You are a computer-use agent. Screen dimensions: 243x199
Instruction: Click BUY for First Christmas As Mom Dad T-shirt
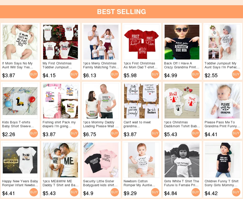[155, 74]
